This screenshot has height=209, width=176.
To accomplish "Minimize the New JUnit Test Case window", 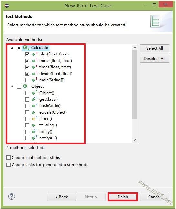I will tap(146, 5).
